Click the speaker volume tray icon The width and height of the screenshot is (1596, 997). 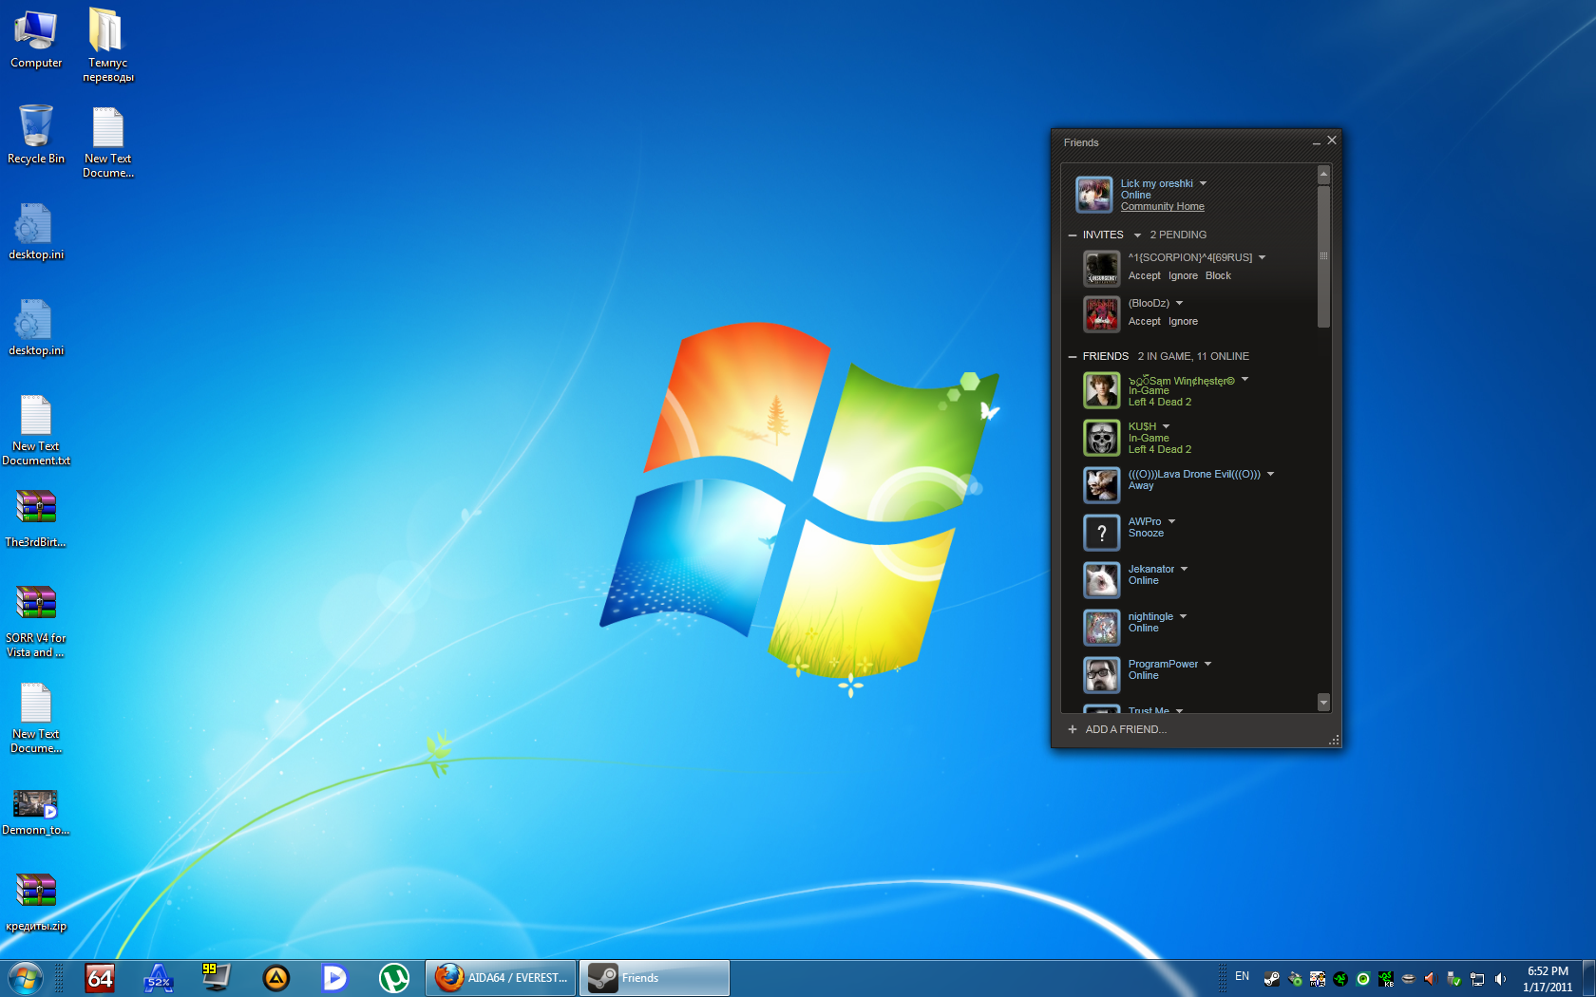[1500, 978]
